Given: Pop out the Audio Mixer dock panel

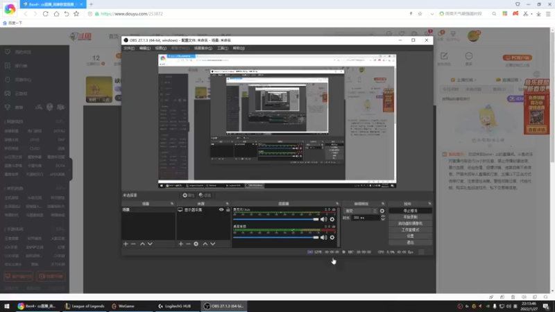Looking at the screenshot, I should point(337,204).
